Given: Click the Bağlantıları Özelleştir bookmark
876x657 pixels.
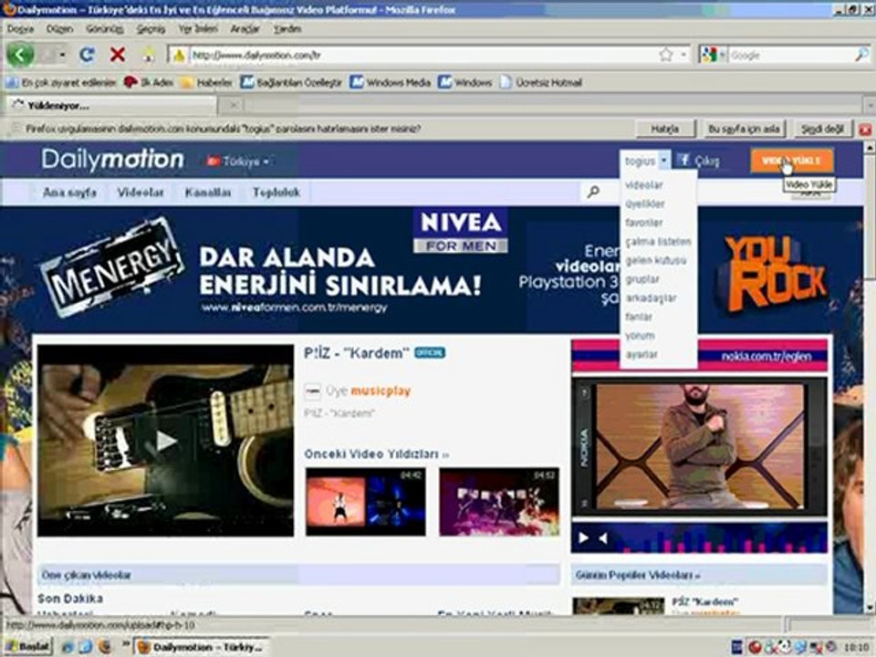Looking at the screenshot, I should [x=292, y=83].
